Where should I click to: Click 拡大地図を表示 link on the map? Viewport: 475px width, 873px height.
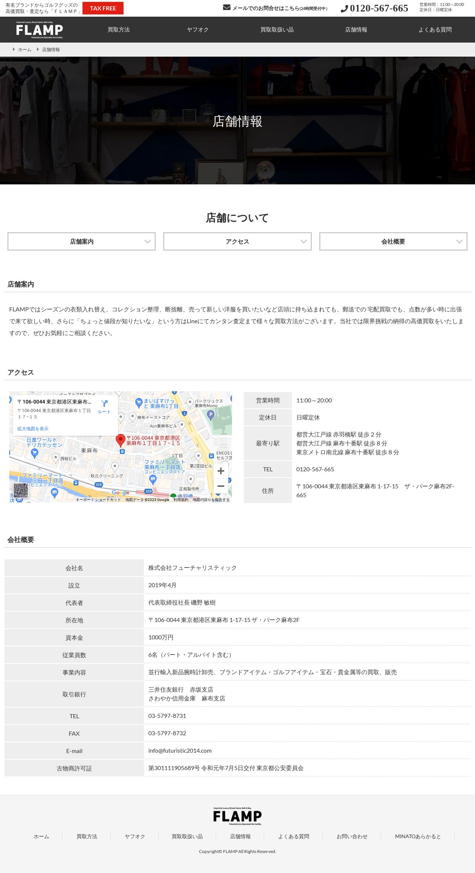click(x=33, y=429)
